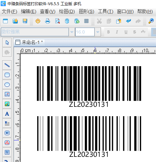The image size is (156, 162).
Task: Expand the font size dropdown arrow
Action: tap(98, 32)
